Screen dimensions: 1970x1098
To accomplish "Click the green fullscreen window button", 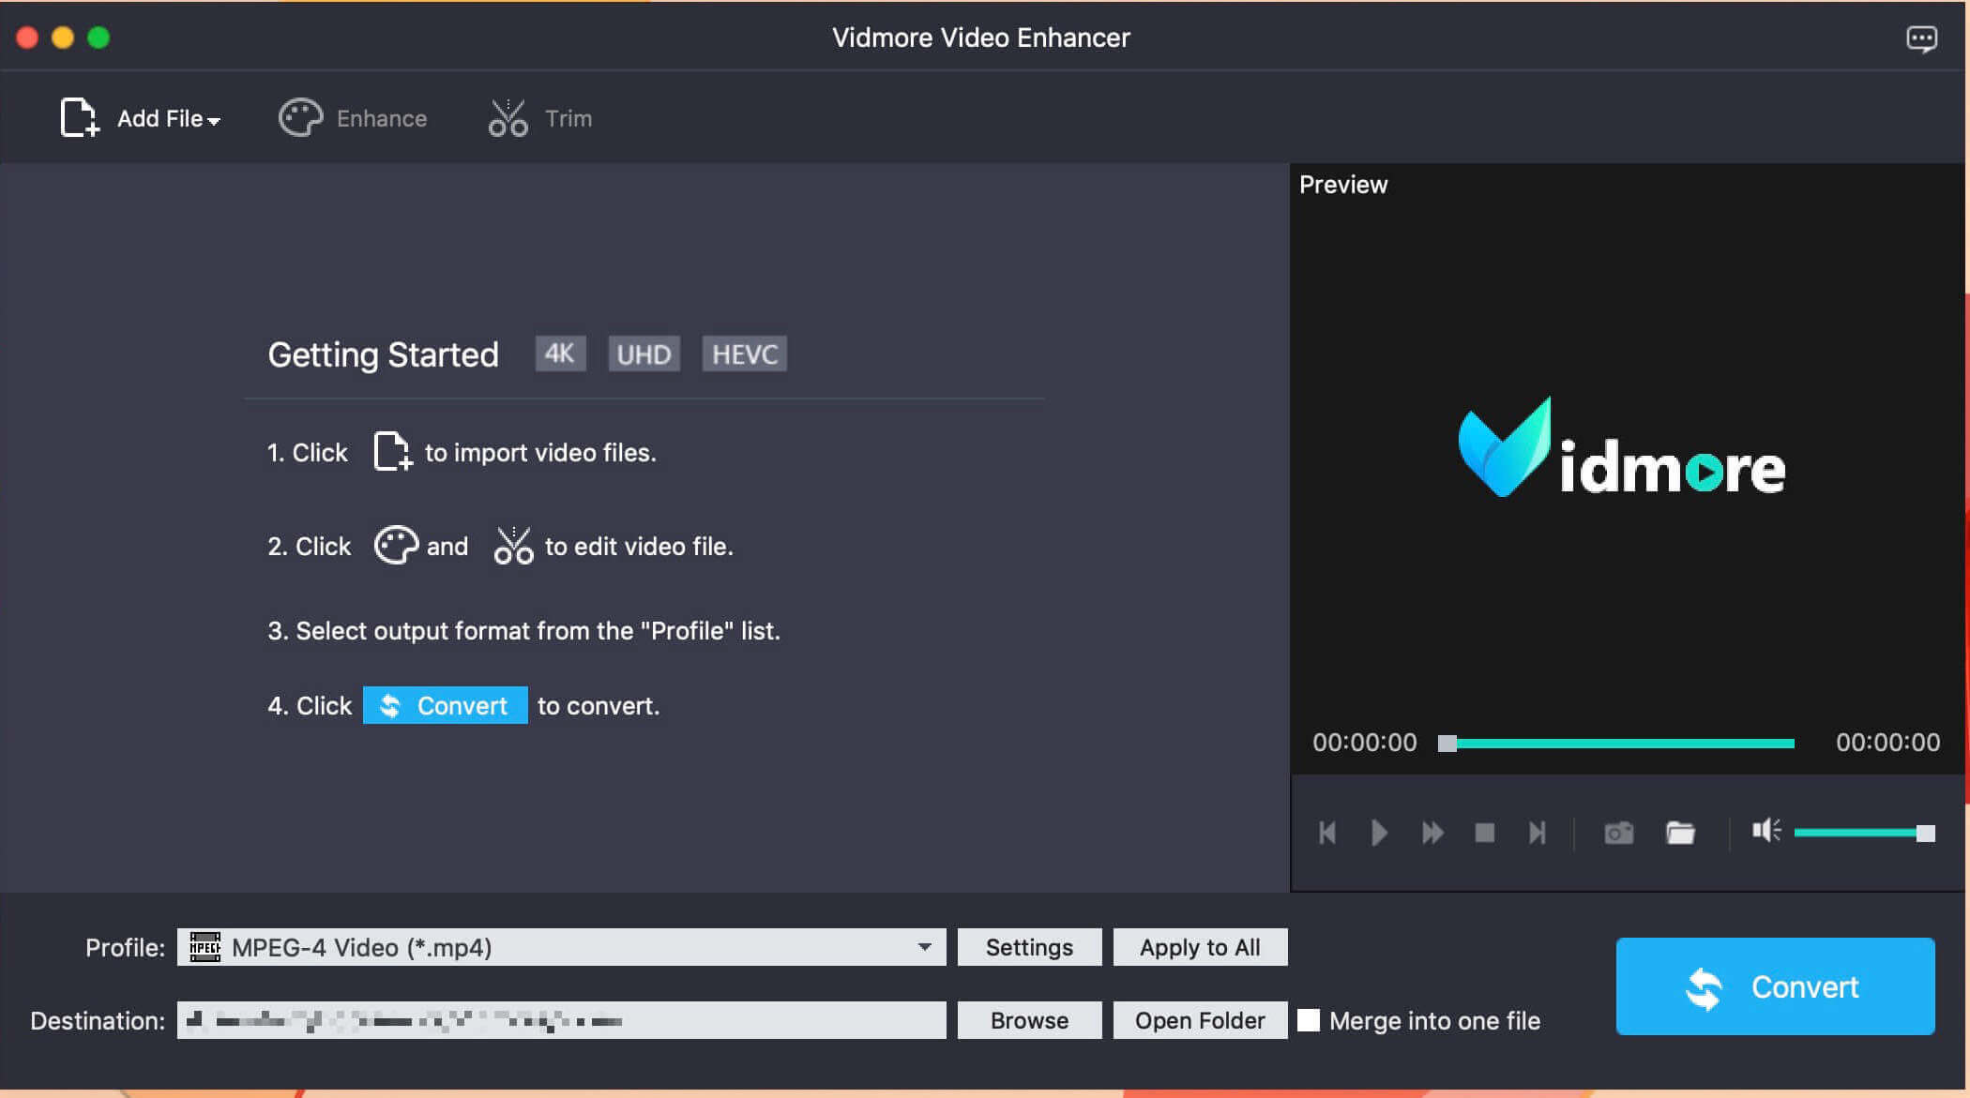I will 98,38.
